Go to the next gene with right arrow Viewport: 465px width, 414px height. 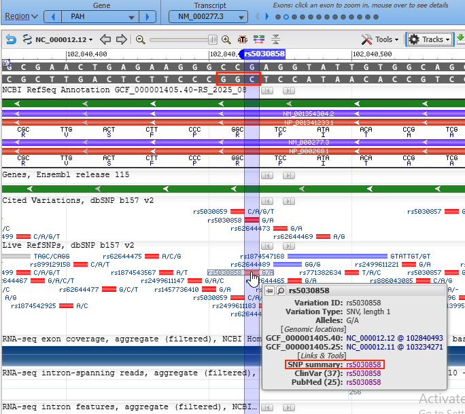147,16
